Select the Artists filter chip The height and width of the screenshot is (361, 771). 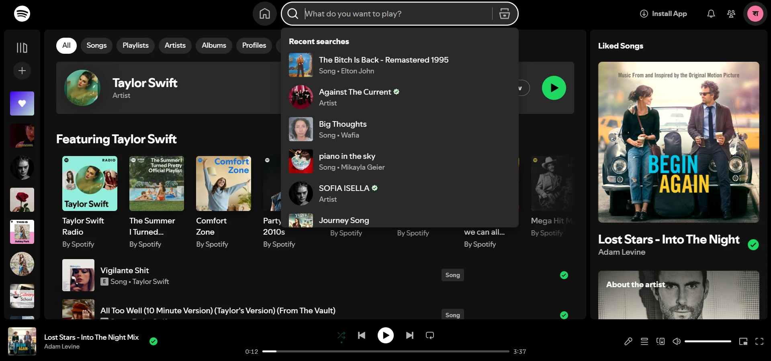175,45
